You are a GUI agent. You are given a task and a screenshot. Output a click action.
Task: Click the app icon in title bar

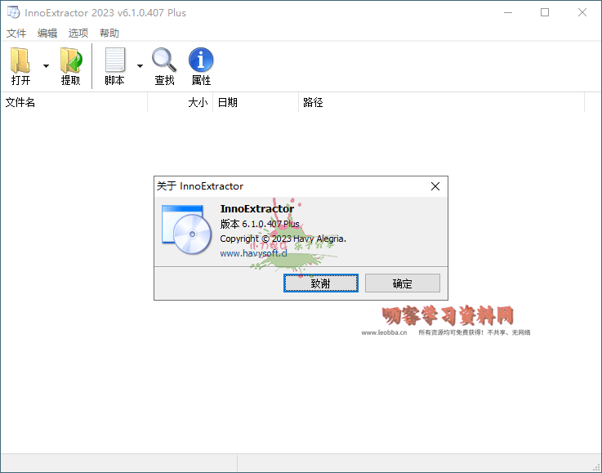(x=13, y=12)
